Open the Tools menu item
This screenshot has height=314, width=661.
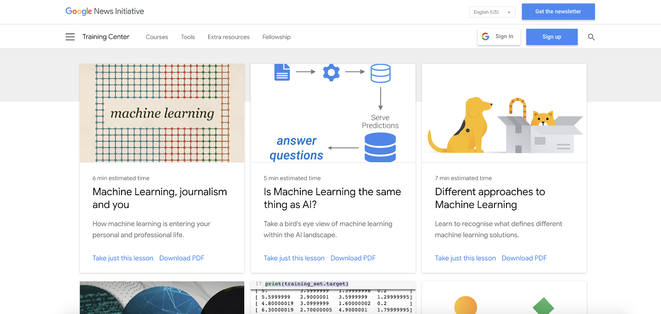[x=188, y=37]
